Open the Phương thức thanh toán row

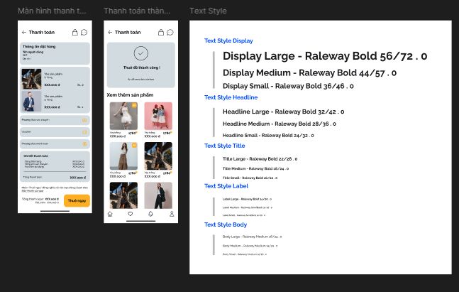pyautogui.click(x=55, y=144)
